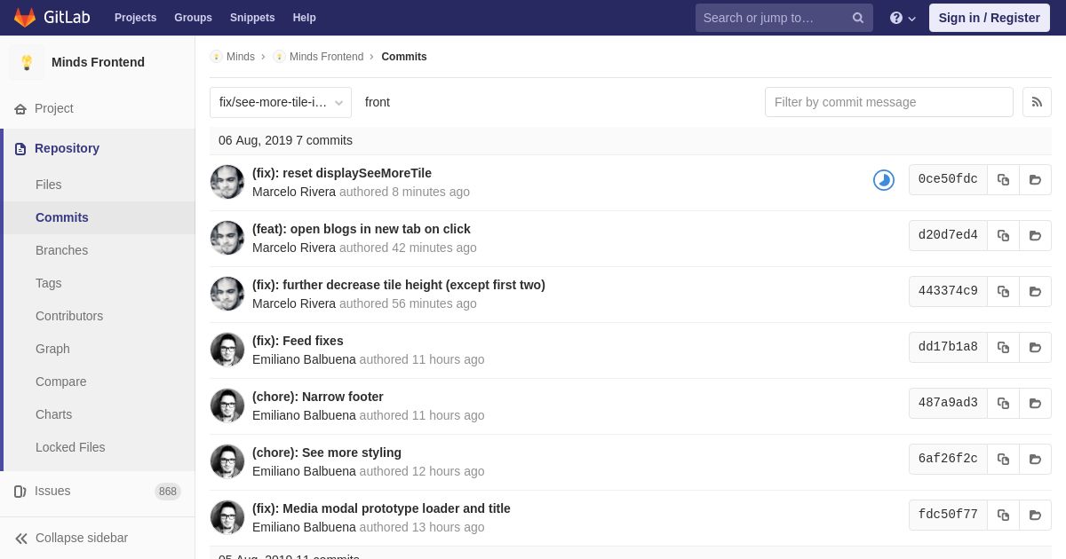Browse files at commit fdc50f77
The image size is (1066, 559).
tap(1035, 515)
